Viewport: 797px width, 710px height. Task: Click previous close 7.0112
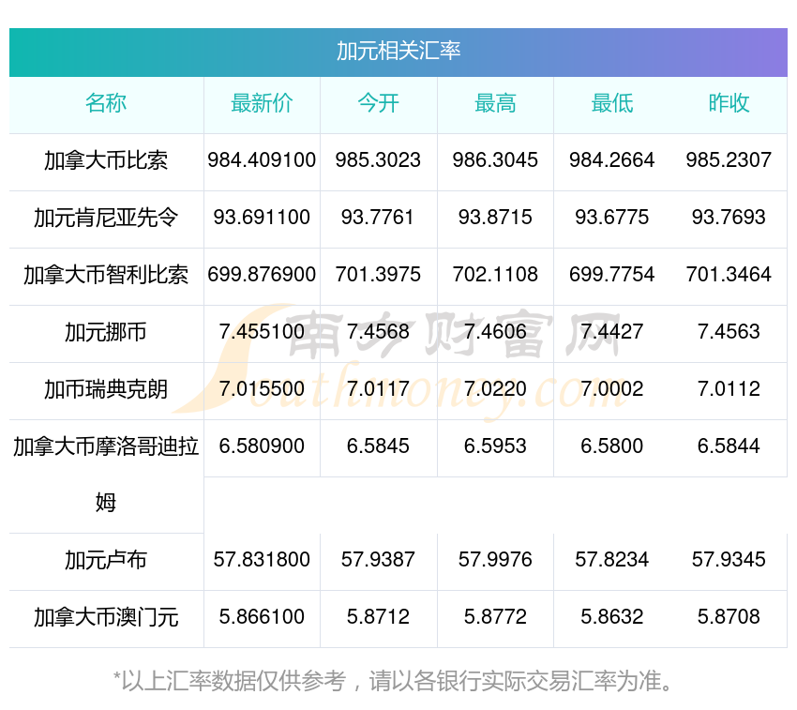[729, 389]
